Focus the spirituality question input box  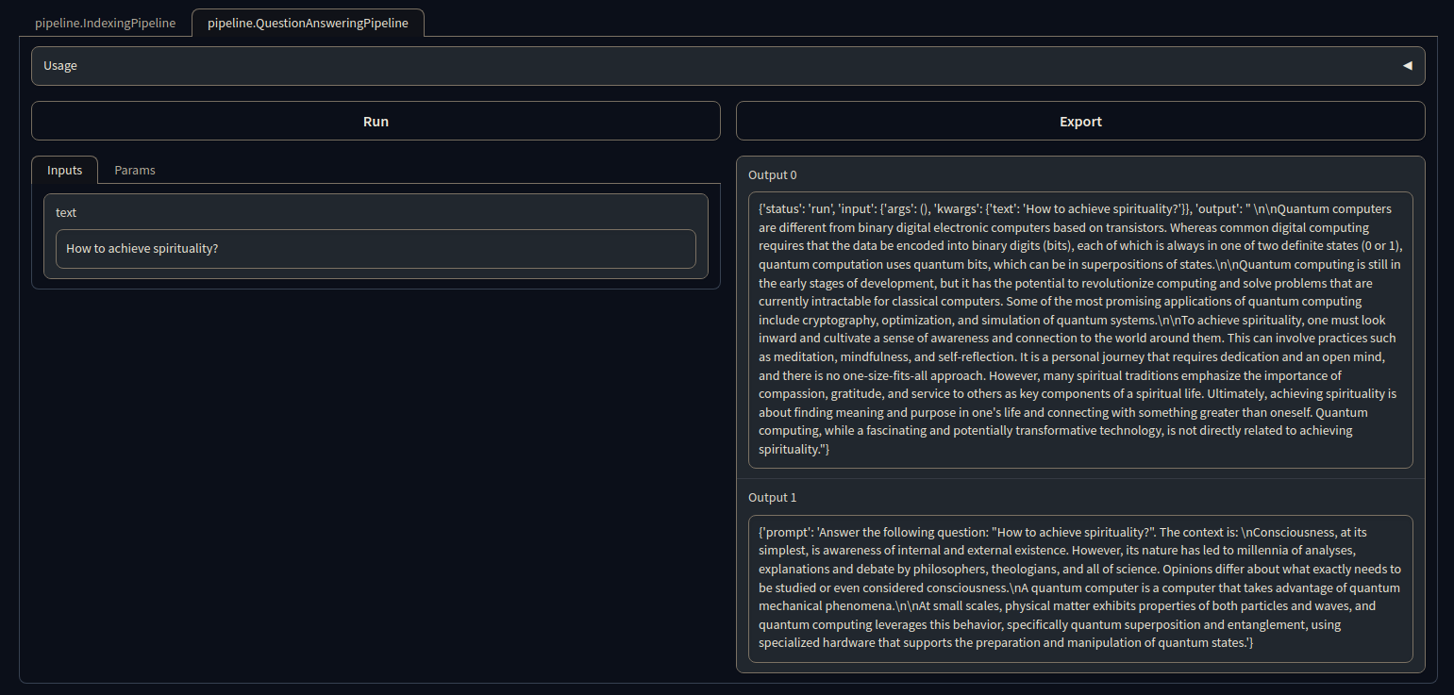[x=376, y=249]
